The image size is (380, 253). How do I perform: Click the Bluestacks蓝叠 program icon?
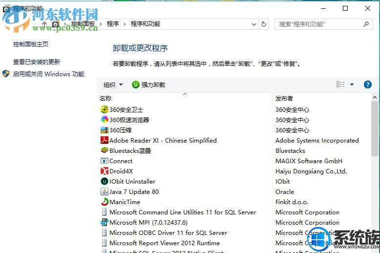click(104, 150)
